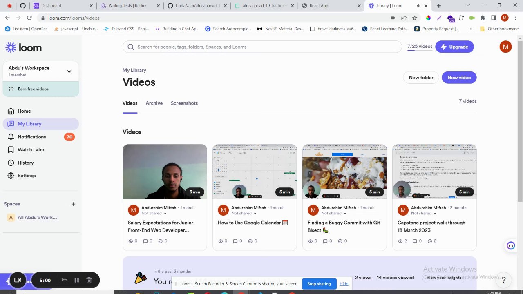Open the React Learning Path bookmark
The width and height of the screenshot is (523, 294).
[385, 29]
